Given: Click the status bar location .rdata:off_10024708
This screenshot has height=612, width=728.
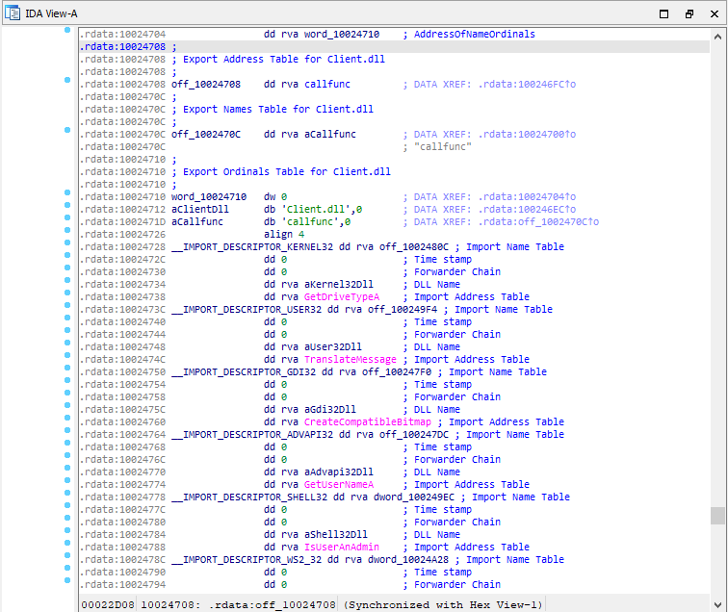Looking at the screenshot, I should click(x=273, y=605).
